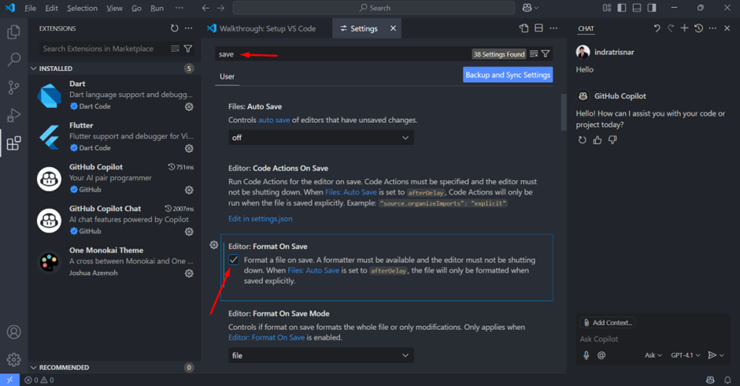Start voice chat with microphone icon

(586, 355)
